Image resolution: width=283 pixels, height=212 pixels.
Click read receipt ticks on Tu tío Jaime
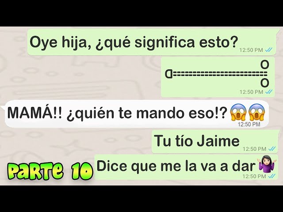(x=272, y=149)
